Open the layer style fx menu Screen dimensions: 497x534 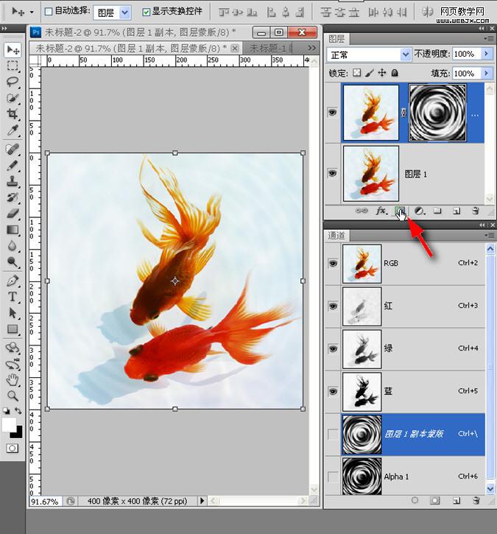tap(381, 211)
